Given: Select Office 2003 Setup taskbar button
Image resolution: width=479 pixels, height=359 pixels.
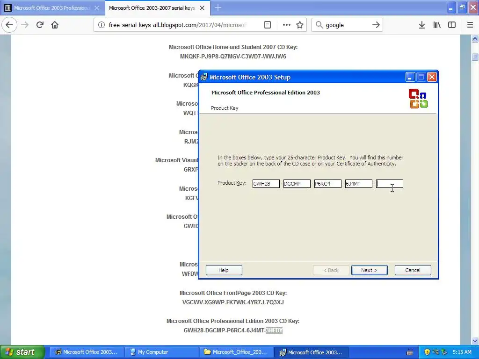Looking at the screenshot, I should point(311,352).
